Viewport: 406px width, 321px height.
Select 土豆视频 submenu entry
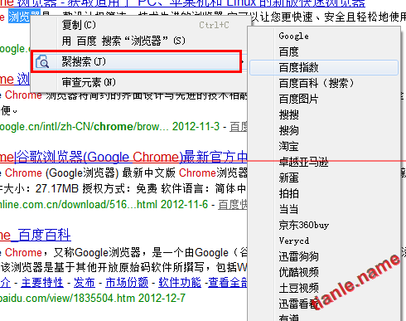[x=324, y=288]
